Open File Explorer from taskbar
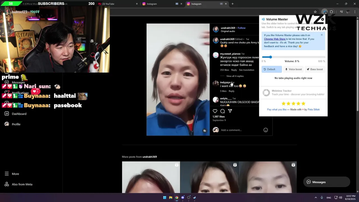This screenshot has width=359, height=202. (171, 198)
